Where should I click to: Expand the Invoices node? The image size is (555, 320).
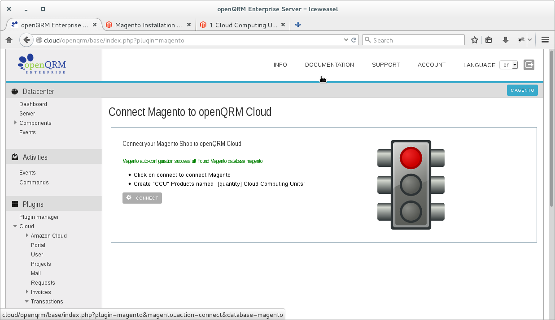(27, 292)
